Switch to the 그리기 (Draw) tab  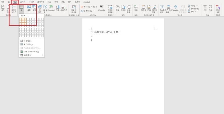point(22,2)
